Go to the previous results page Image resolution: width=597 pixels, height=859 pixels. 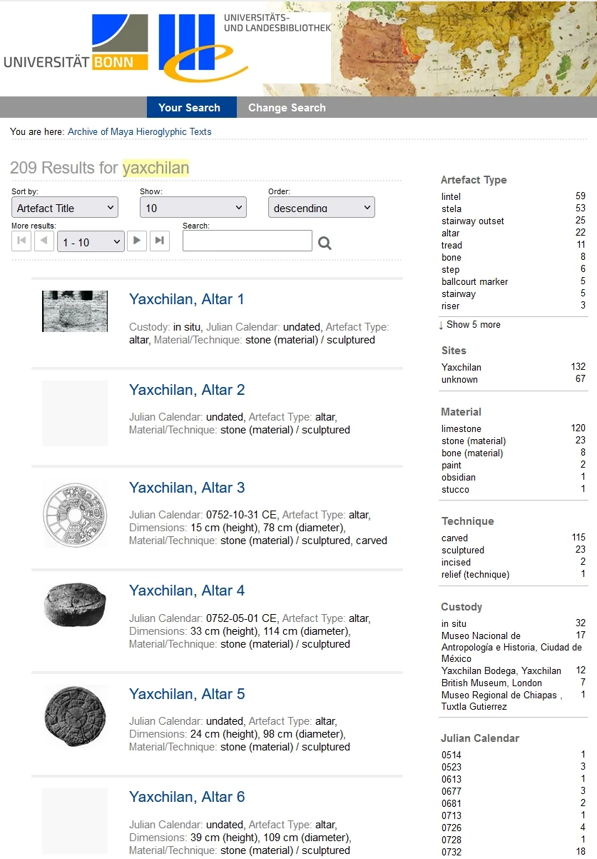(x=44, y=241)
